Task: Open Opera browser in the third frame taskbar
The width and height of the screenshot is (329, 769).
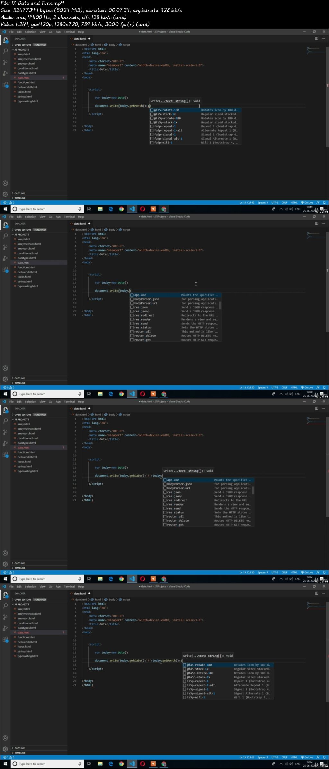Action: [143, 579]
